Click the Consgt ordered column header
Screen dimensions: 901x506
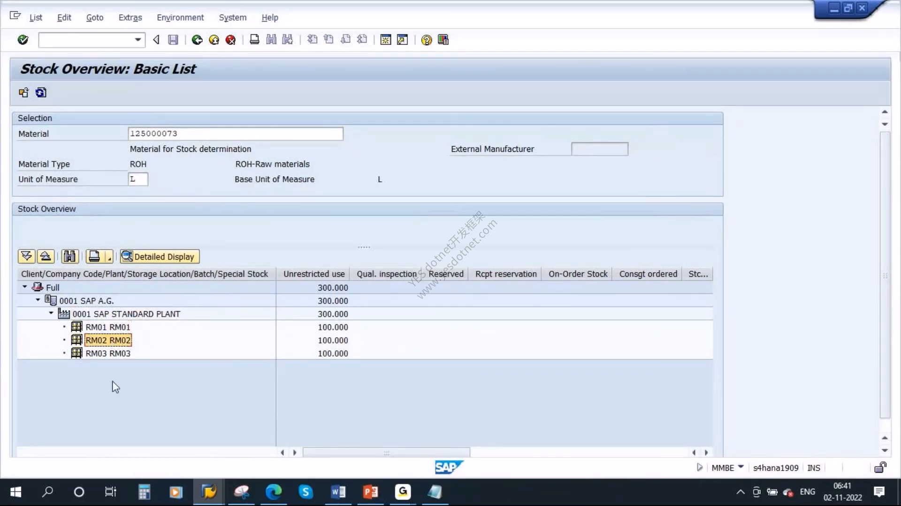648,274
